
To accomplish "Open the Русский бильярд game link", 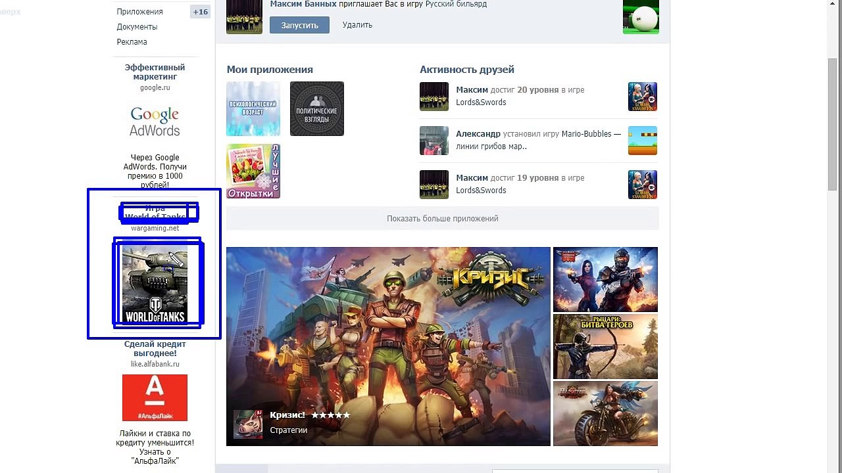I will tap(456, 4).
